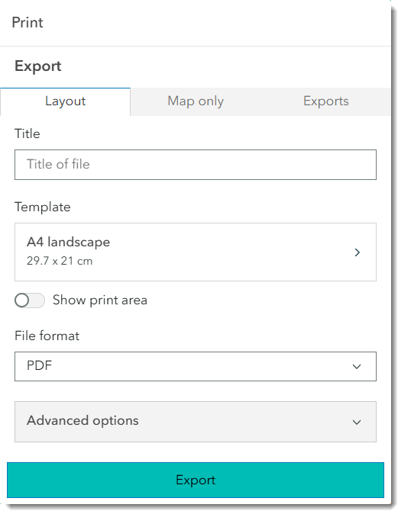Click the down chevron in File format box
Screen dimensions: 398x511
tap(357, 367)
